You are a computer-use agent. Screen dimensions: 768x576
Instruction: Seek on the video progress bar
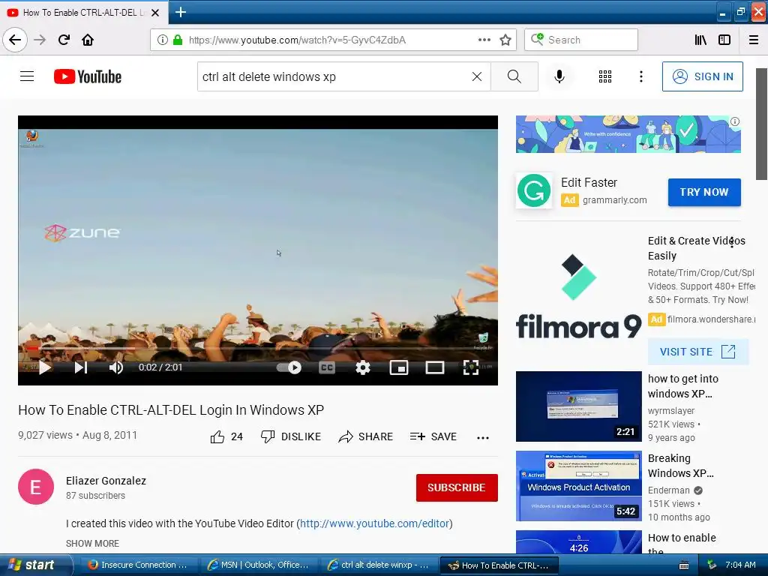coord(258,348)
